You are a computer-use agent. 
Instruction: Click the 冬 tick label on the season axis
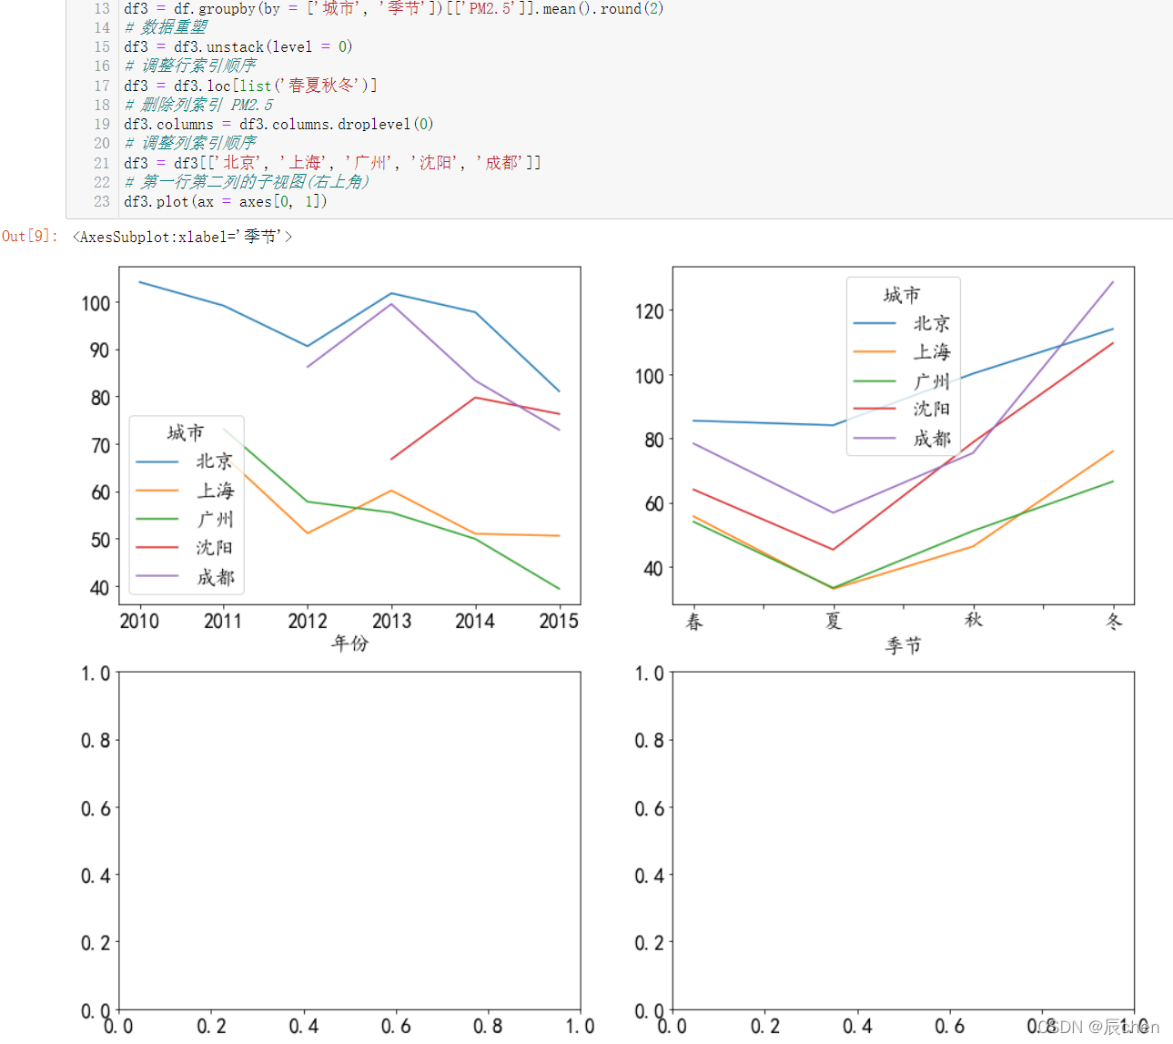1114,621
